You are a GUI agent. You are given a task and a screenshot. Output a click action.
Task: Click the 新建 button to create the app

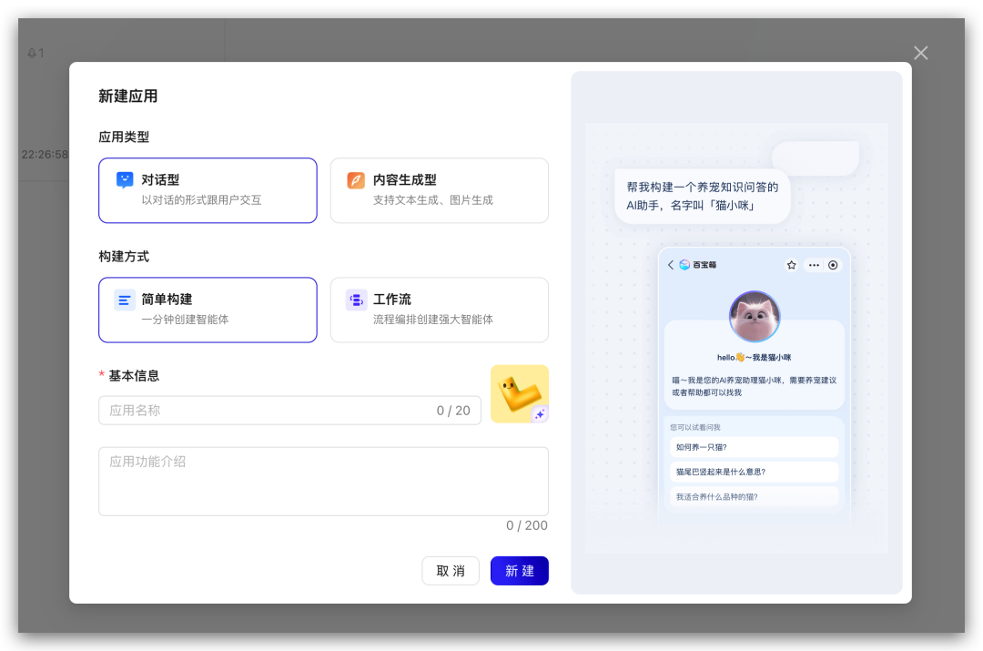tap(519, 571)
